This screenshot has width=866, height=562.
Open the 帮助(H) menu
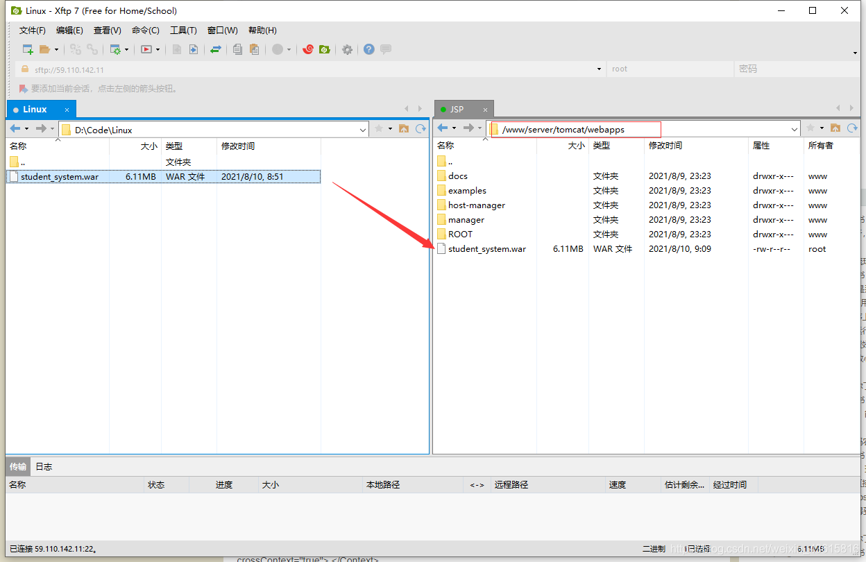(x=262, y=31)
